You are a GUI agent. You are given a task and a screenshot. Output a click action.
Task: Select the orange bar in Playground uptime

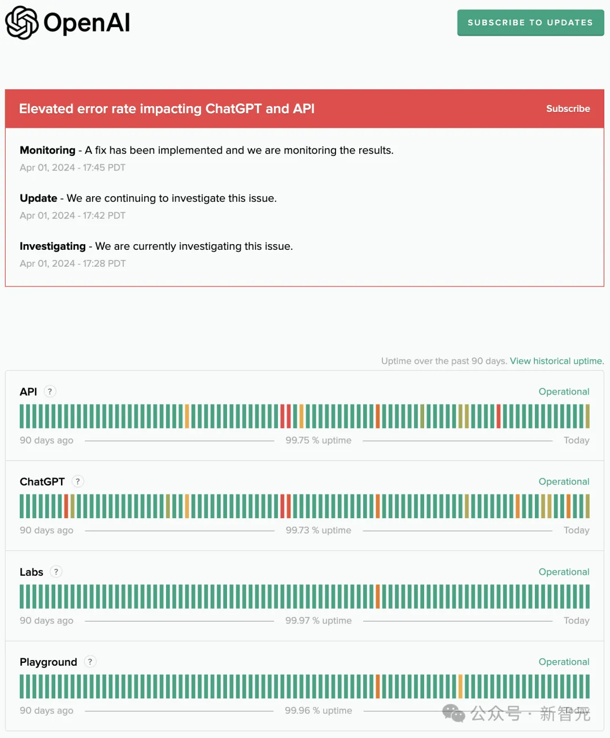378,687
